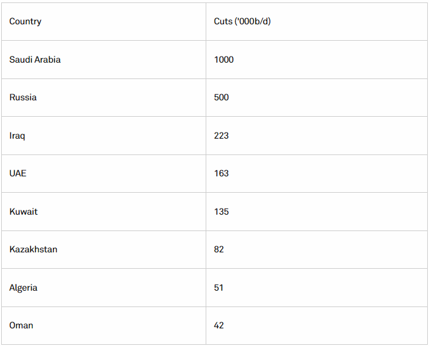Click the Oman country cell

coord(103,325)
